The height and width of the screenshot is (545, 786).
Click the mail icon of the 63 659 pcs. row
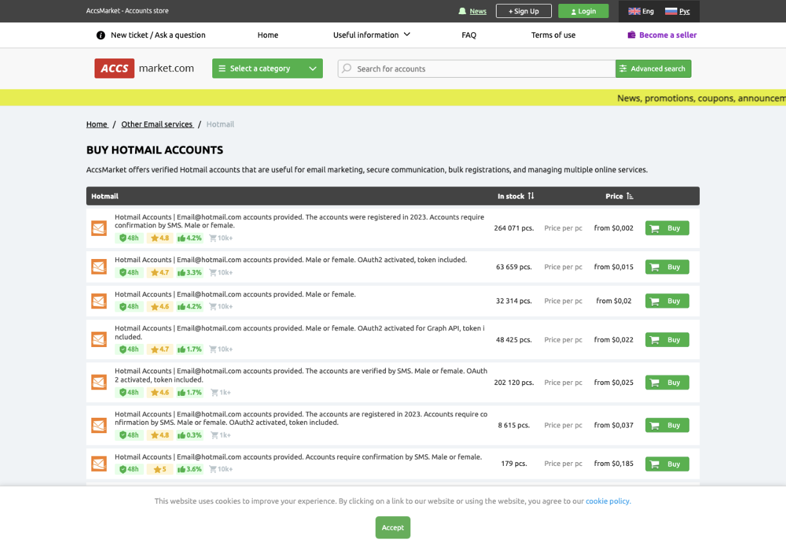tap(99, 267)
